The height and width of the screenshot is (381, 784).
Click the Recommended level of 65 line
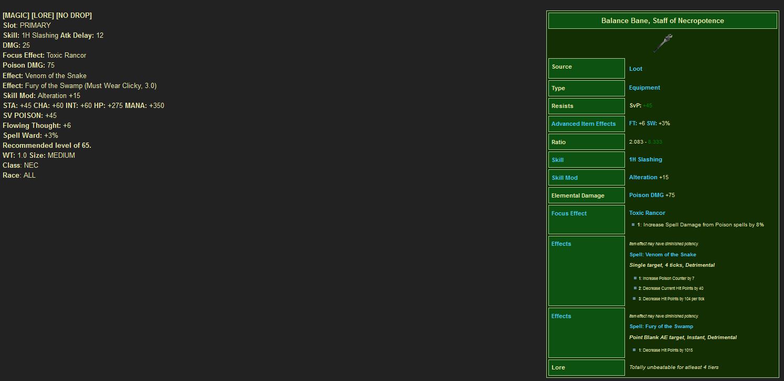(47, 145)
